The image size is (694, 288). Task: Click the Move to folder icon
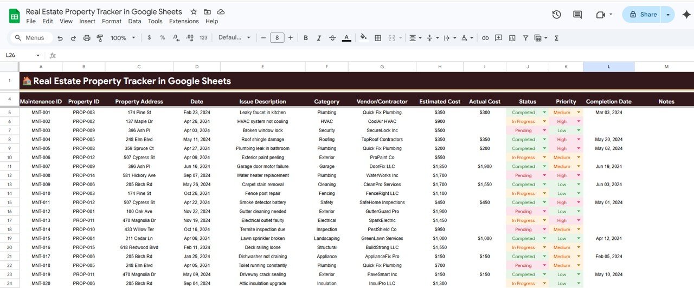click(207, 12)
